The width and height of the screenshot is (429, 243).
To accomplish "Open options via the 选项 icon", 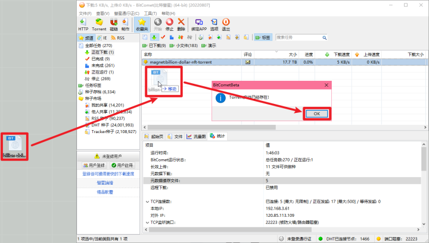I will click(214, 24).
